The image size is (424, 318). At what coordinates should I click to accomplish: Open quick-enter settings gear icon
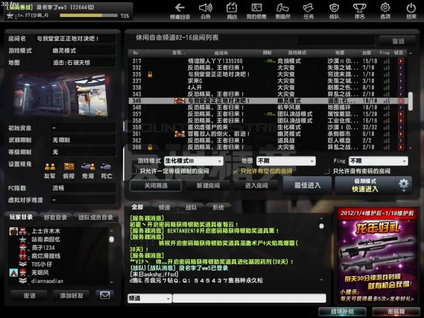click(404, 185)
